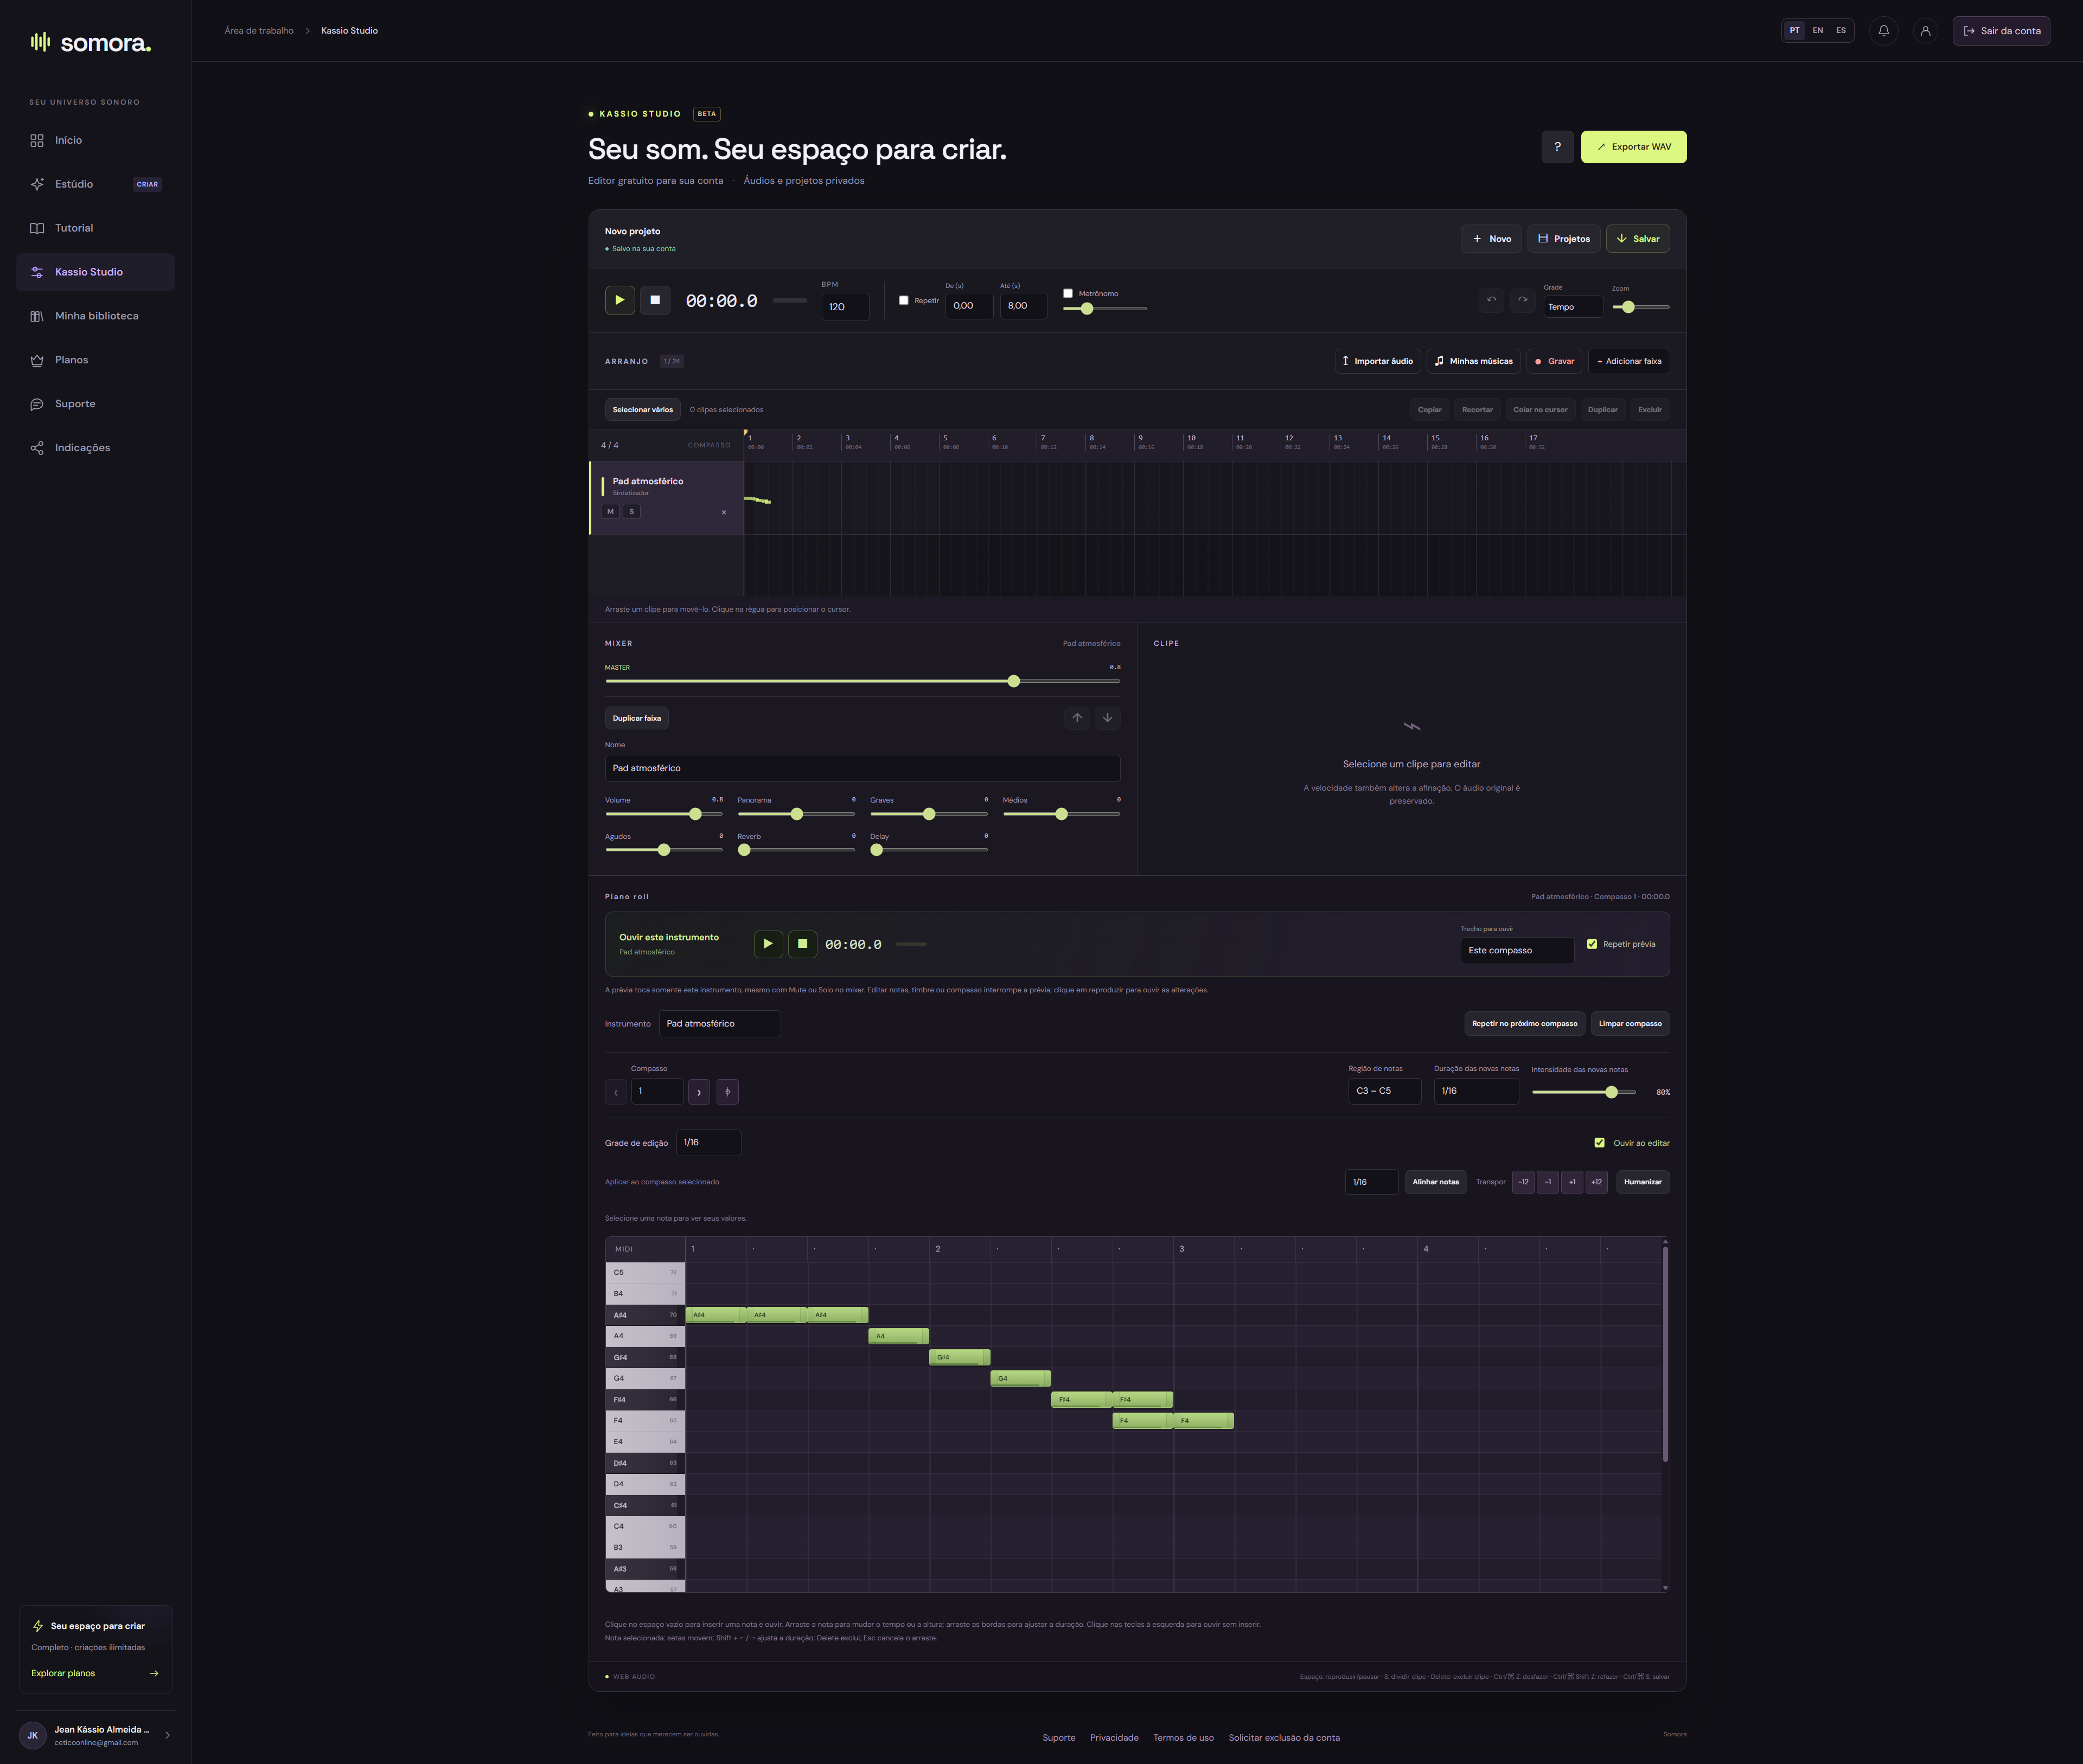Viewport: 2083px width, 1764px height.
Task: Open Planos from the sidebar menu
Action: pos(96,360)
